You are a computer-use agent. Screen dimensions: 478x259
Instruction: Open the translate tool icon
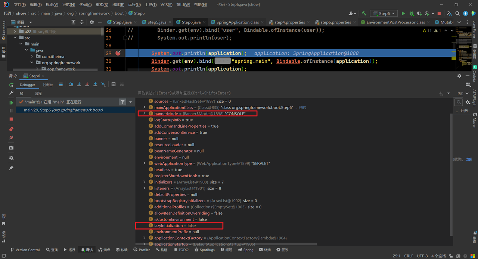[449, 13]
